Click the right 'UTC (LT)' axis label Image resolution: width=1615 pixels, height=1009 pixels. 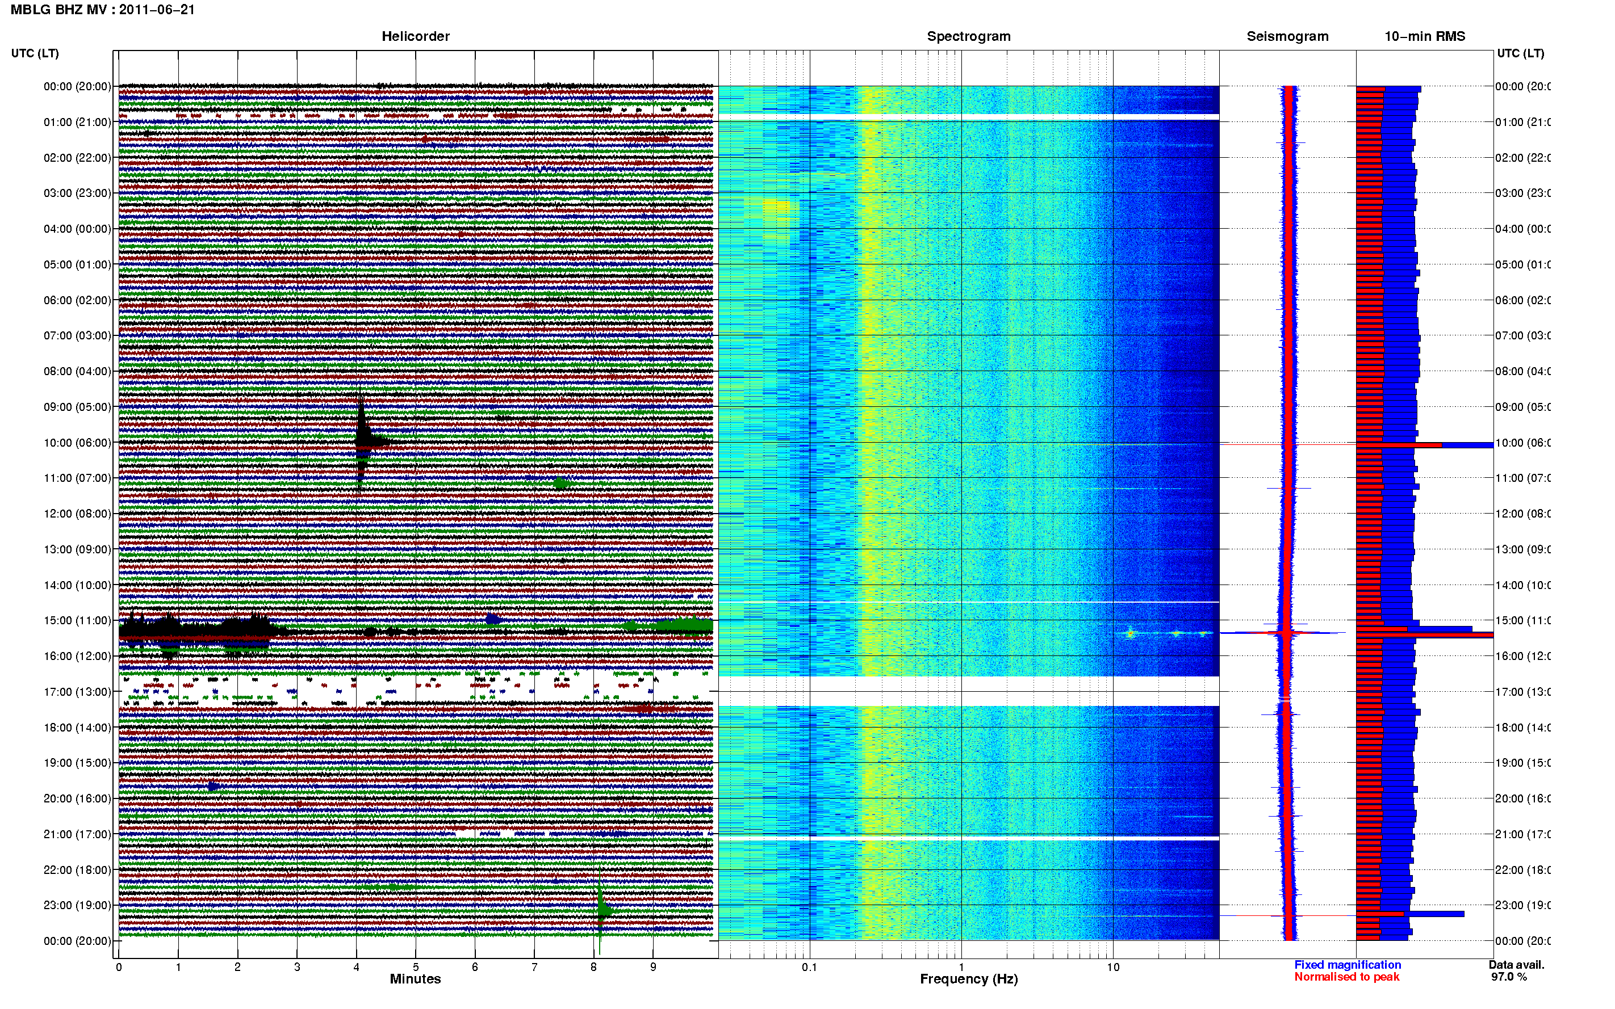tap(1520, 53)
